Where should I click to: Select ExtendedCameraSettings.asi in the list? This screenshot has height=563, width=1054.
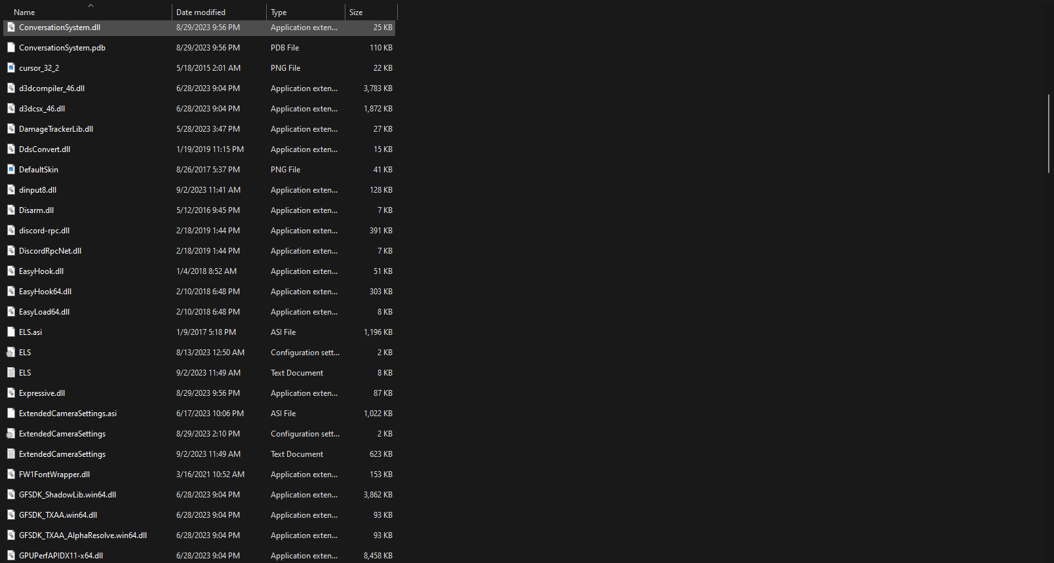(68, 414)
